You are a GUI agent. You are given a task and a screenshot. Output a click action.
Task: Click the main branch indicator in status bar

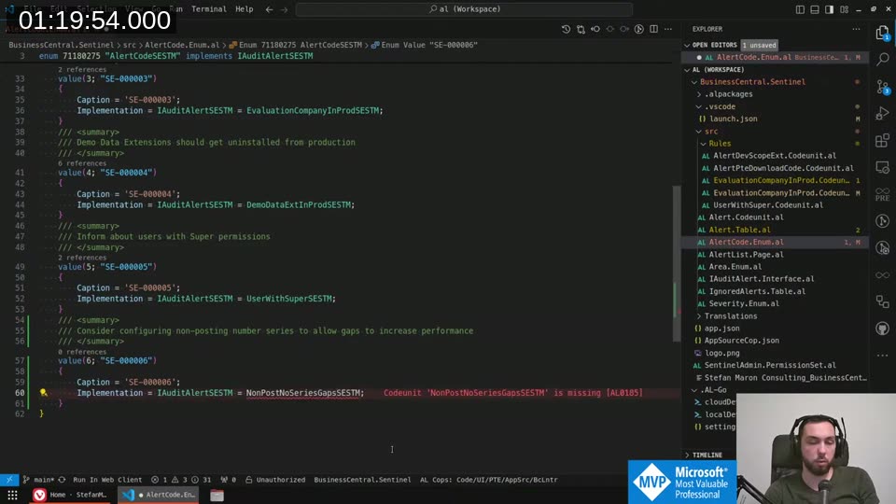(38, 480)
